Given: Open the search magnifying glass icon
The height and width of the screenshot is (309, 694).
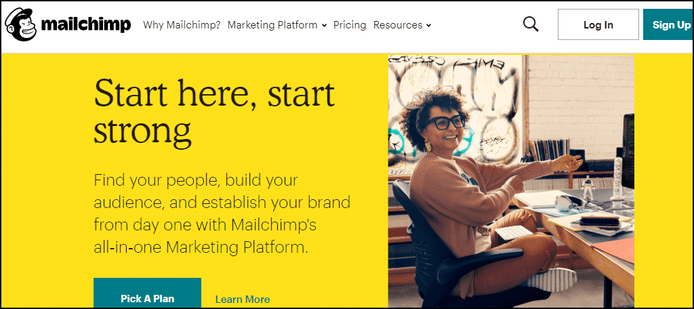Looking at the screenshot, I should coord(531,25).
